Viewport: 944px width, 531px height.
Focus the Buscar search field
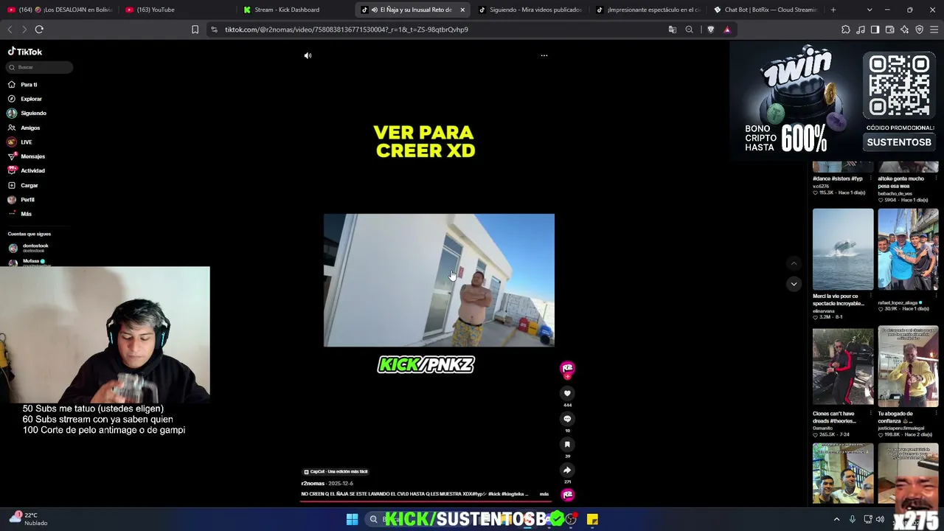(x=40, y=67)
